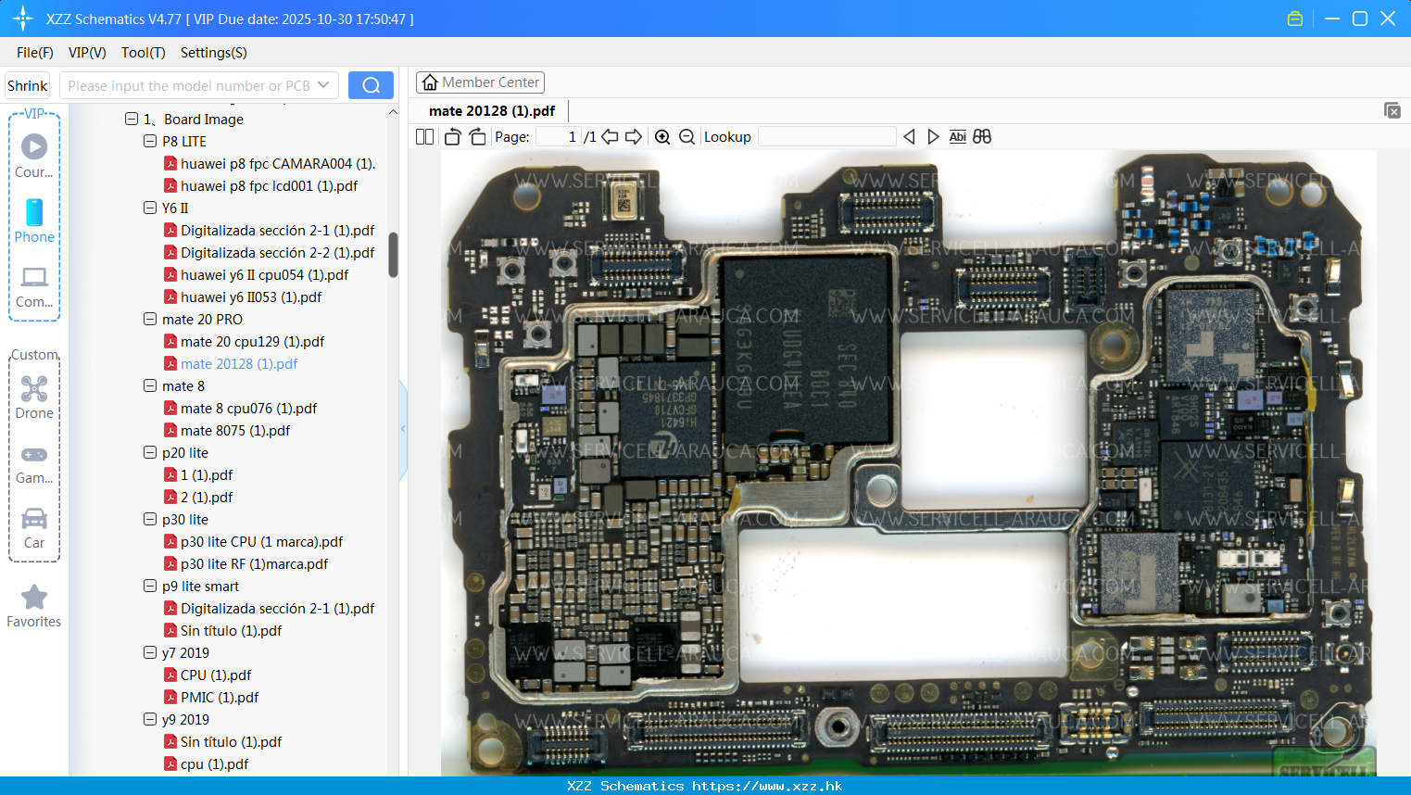Click the Shrink button
Viewport: 1411px width, 795px height.
click(x=27, y=85)
